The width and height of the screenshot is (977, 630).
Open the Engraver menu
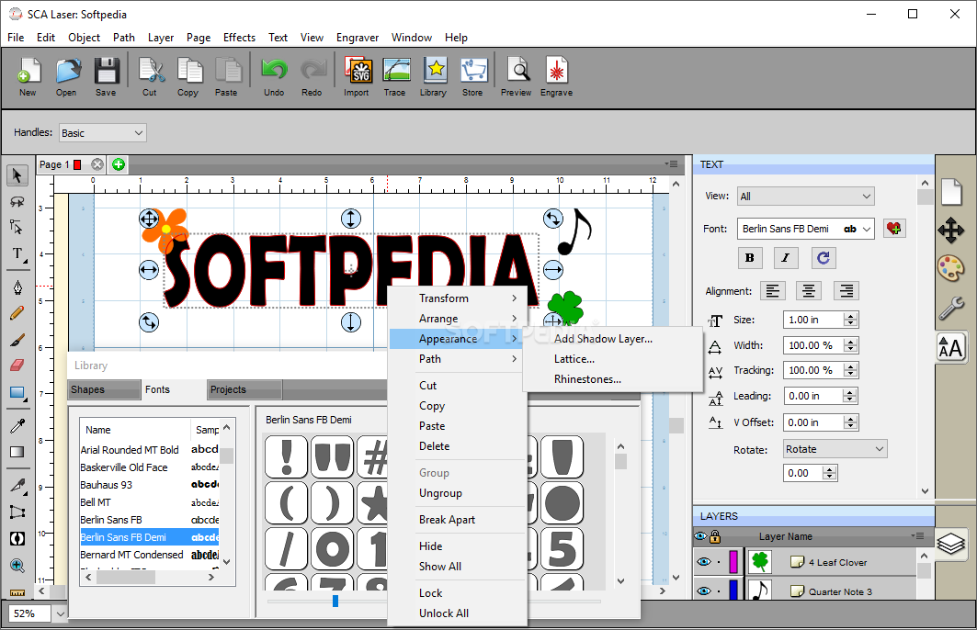[x=357, y=38]
